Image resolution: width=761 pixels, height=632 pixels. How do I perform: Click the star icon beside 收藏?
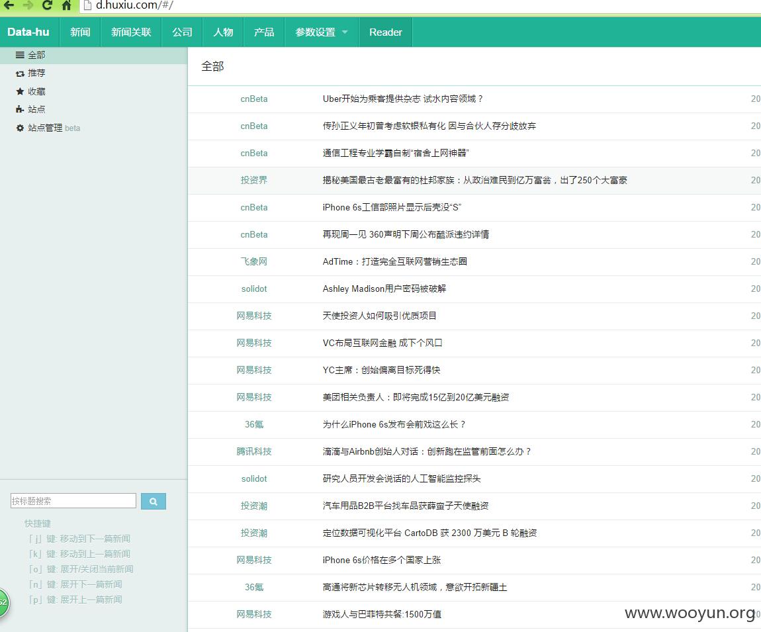(x=20, y=91)
